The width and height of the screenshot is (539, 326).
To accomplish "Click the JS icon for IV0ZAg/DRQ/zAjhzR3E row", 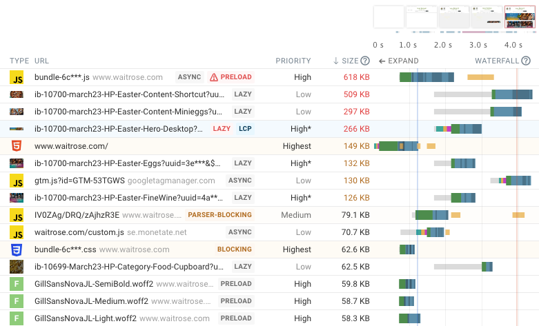I will coord(17,215).
